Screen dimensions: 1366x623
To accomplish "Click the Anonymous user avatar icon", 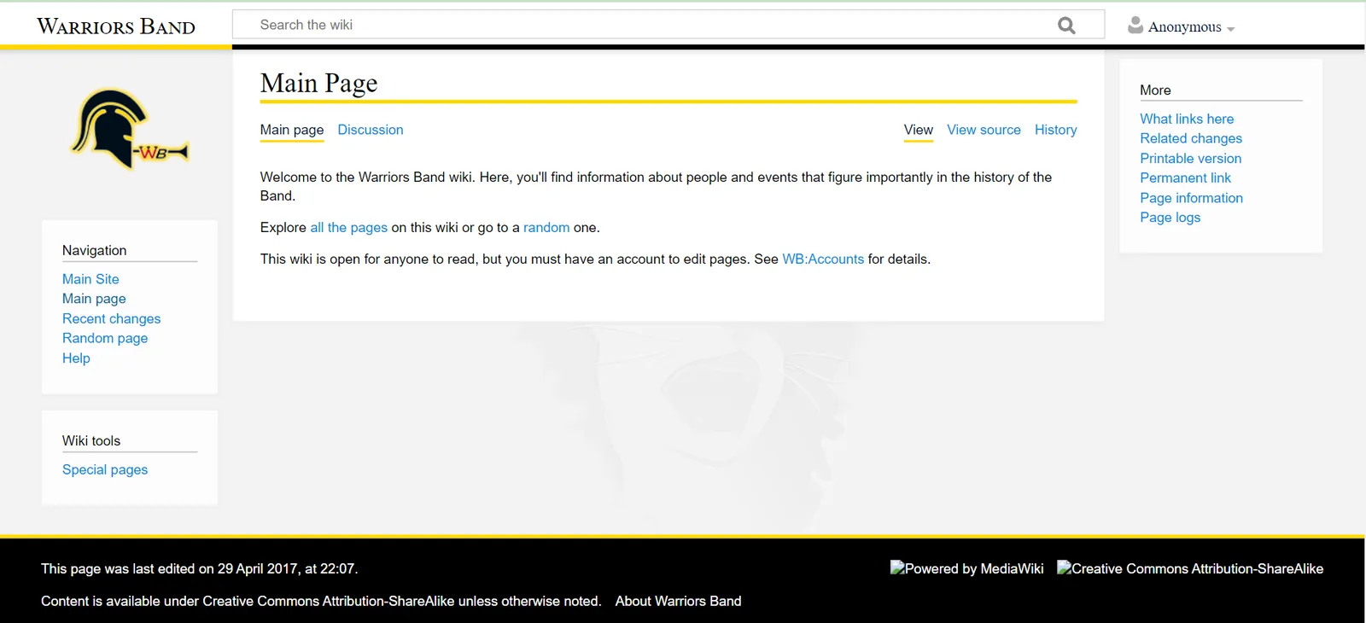I will tap(1135, 26).
